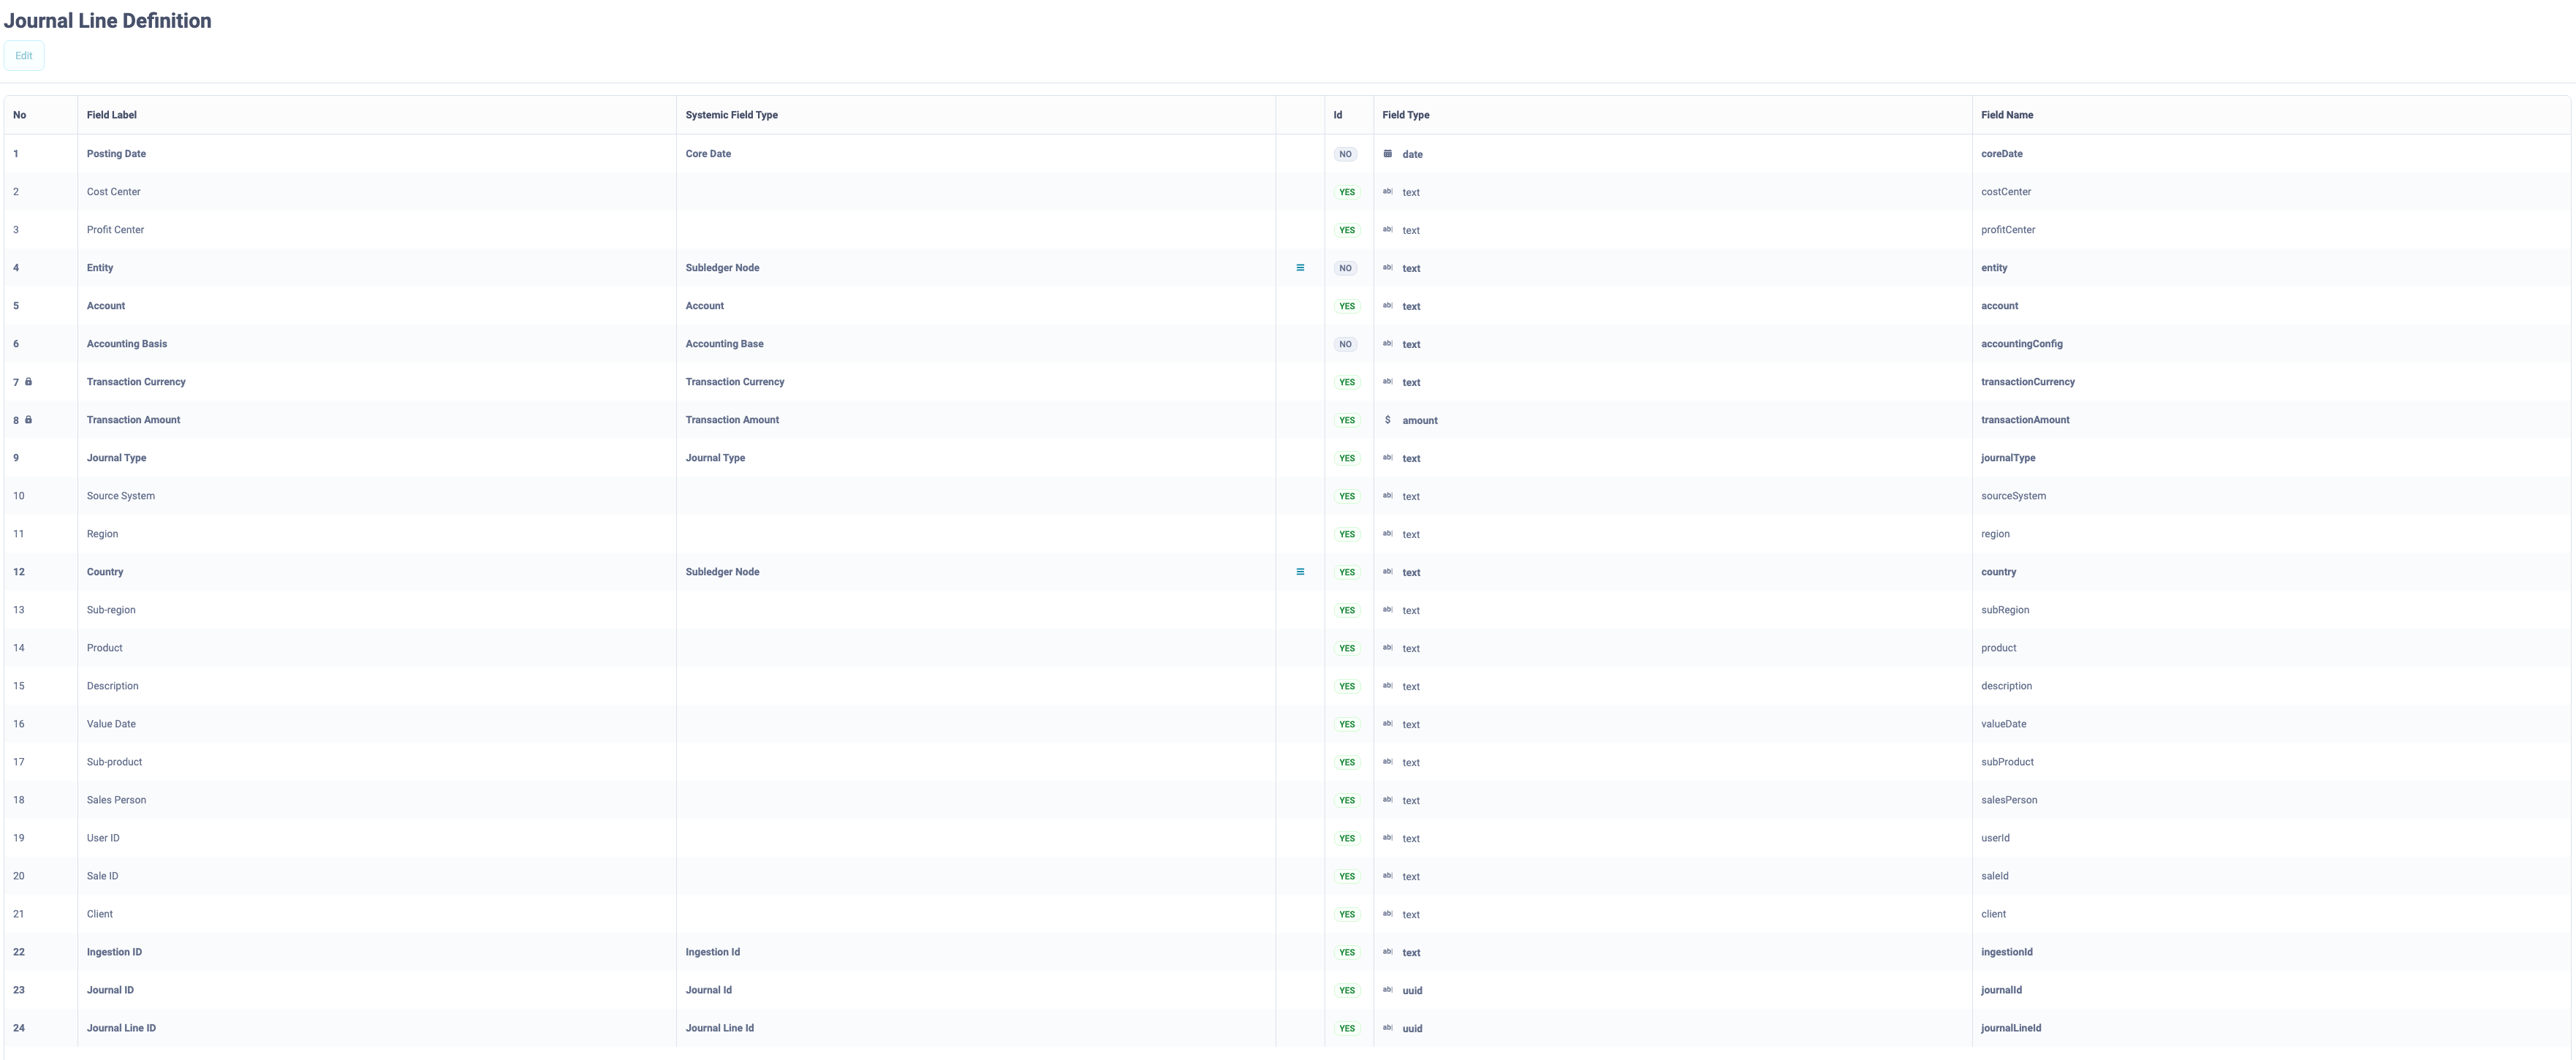Click the Subledger Node text in Country row

pos(722,572)
